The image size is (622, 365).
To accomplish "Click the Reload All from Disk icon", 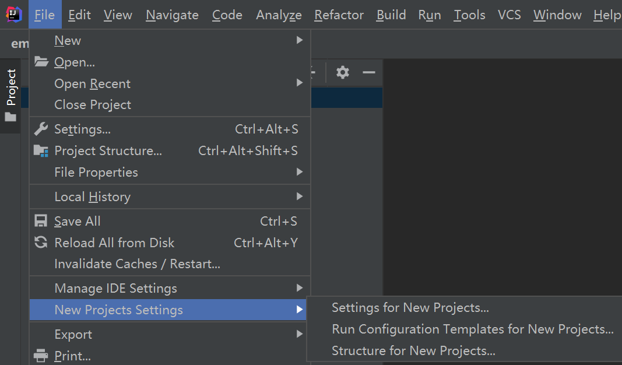I will coord(41,243).
